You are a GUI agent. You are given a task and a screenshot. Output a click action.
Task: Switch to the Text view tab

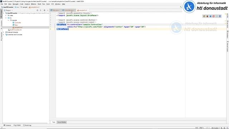point(54,122)
